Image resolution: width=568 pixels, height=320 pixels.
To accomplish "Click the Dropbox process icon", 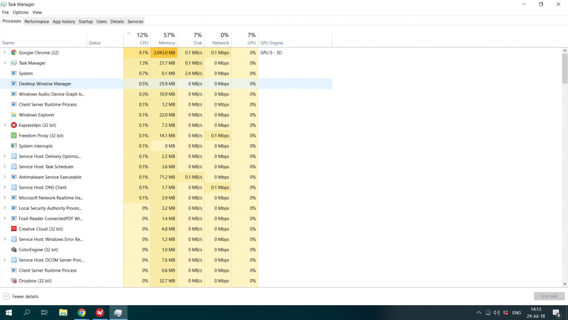I will click(14, 281).
